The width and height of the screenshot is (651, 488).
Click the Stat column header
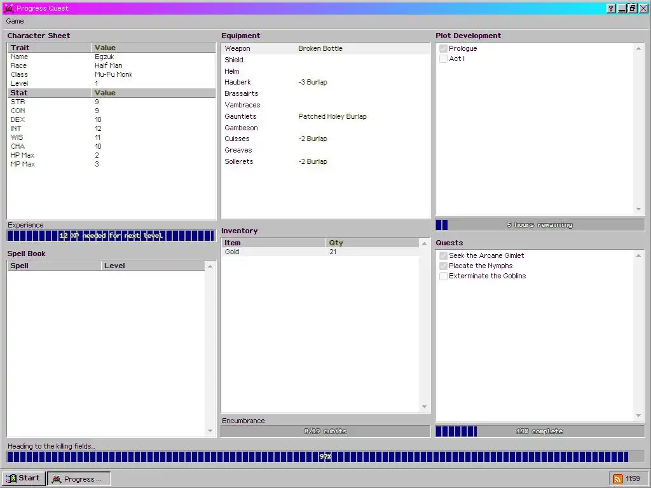pos(49,93)
